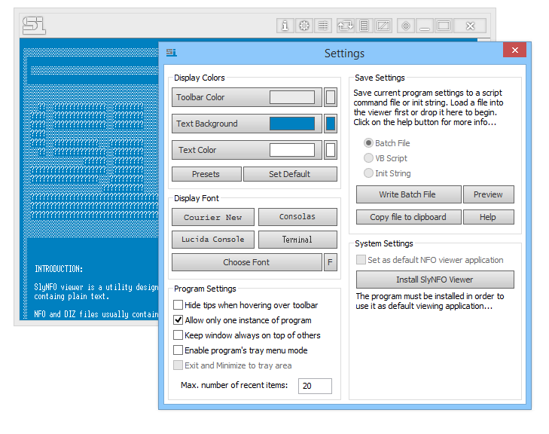Click the up-down triangles icon in viewer toolbar
The width and height of the screenshot is (549, 434).
406,26
